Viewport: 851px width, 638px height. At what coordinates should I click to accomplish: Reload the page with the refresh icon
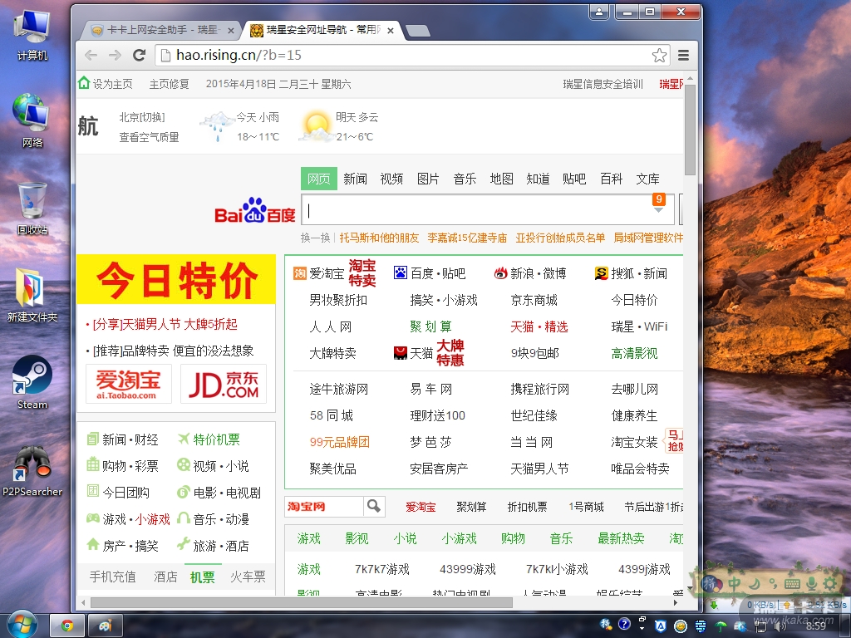pos(140,55)
